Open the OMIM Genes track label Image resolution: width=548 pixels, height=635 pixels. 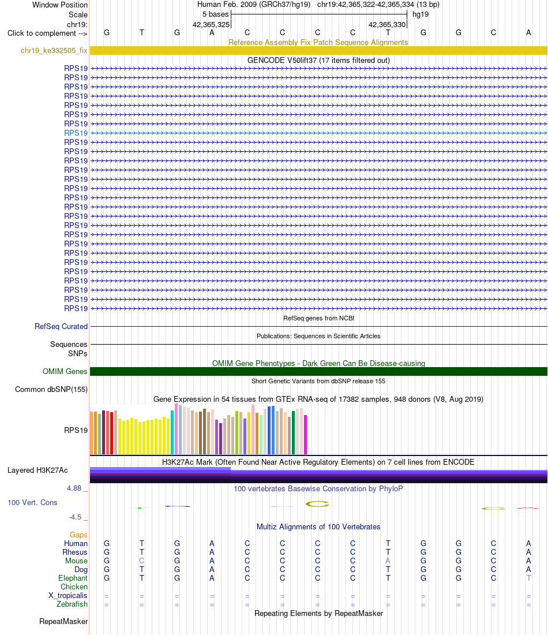(x=65, y=371)
